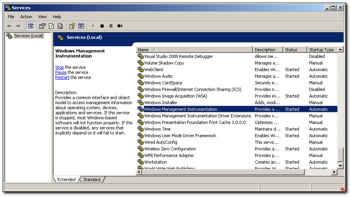Click gear icon next to WMI Performance Adapter
The image size is (351, 197).
click(140, 155)
